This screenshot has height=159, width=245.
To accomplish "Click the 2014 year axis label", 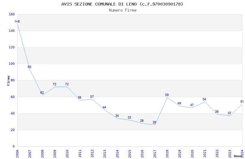I will [x=117, y=154].
